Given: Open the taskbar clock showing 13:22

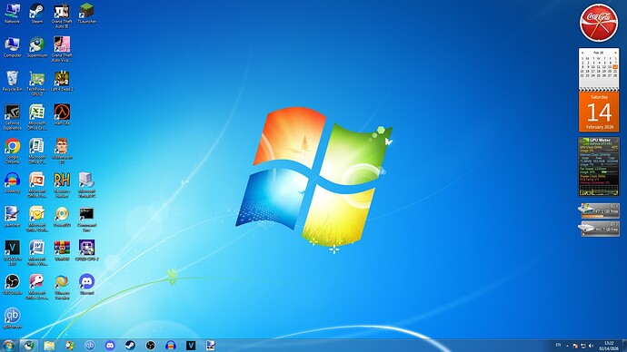Looking at the screenshot, I should 609,346.
